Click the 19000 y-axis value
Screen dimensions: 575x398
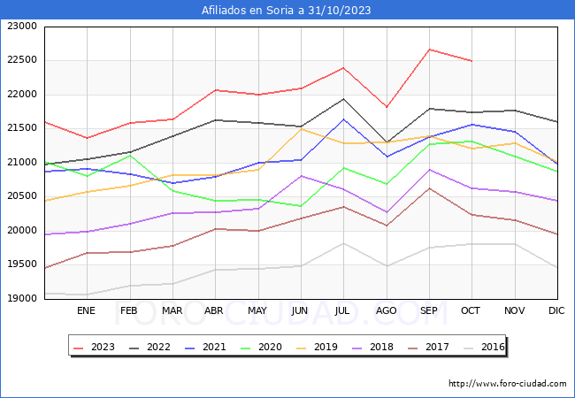(22, 298)
